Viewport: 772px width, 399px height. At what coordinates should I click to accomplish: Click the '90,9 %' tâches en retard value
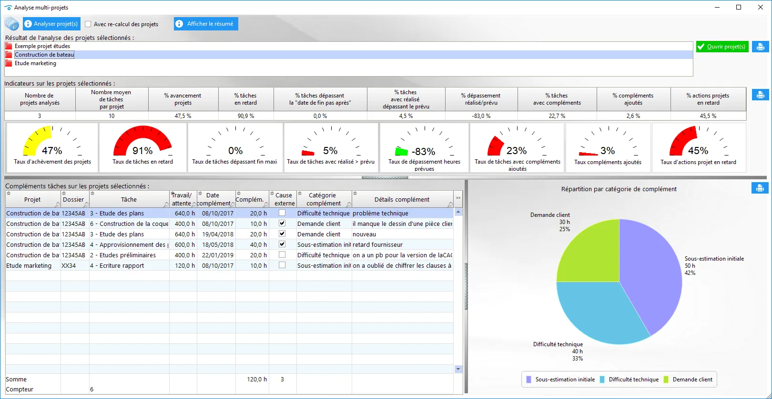[245, 116]
